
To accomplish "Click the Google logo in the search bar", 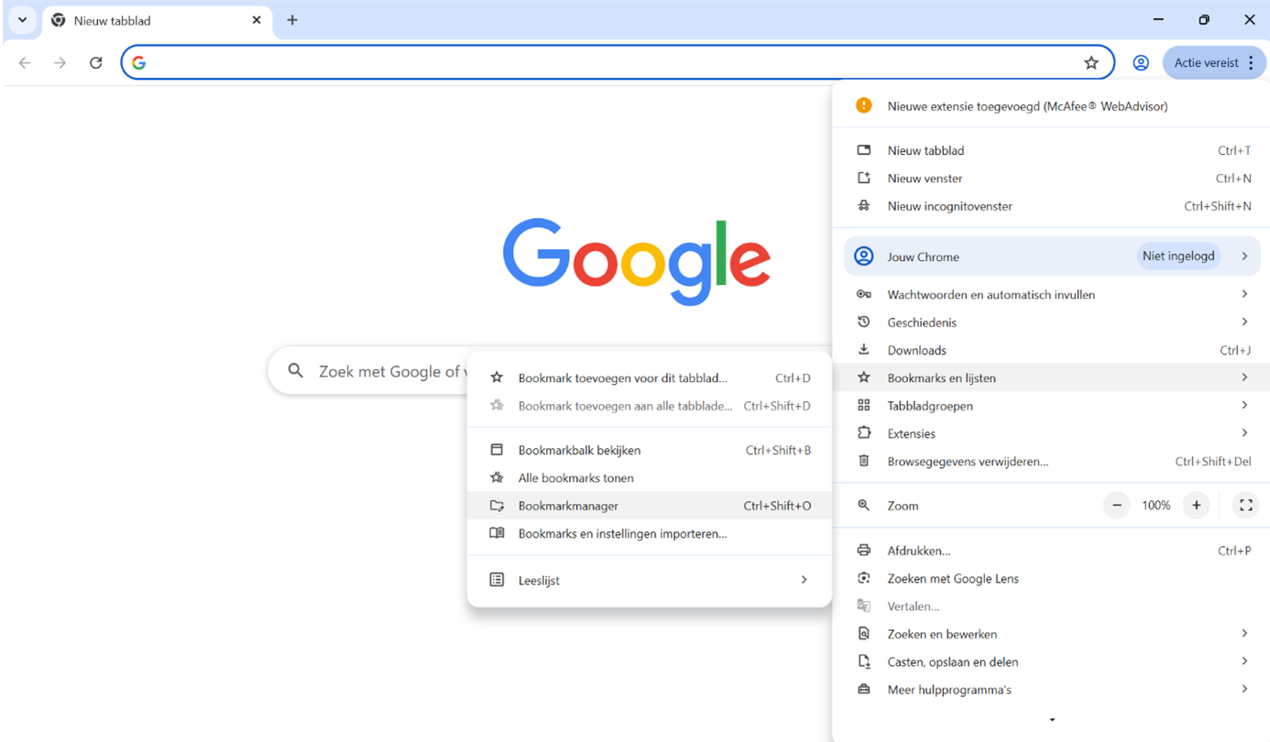I will coord(138,62).
